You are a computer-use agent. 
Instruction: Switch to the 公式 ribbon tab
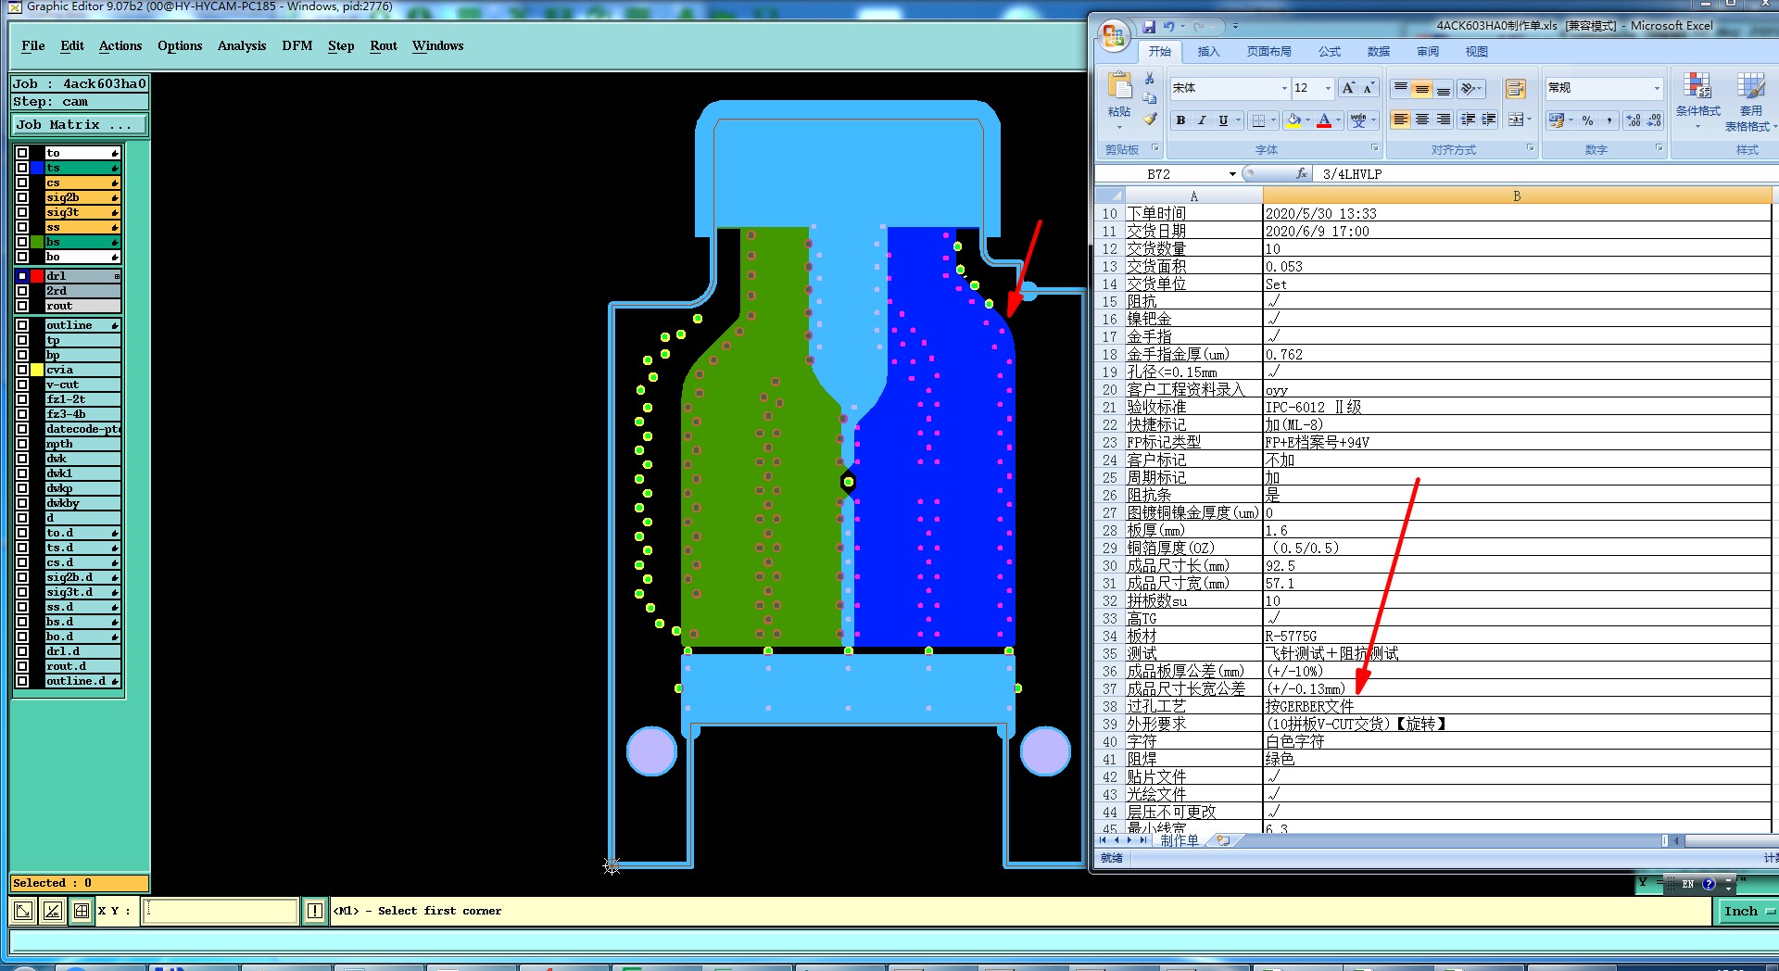coord(1330,52)
